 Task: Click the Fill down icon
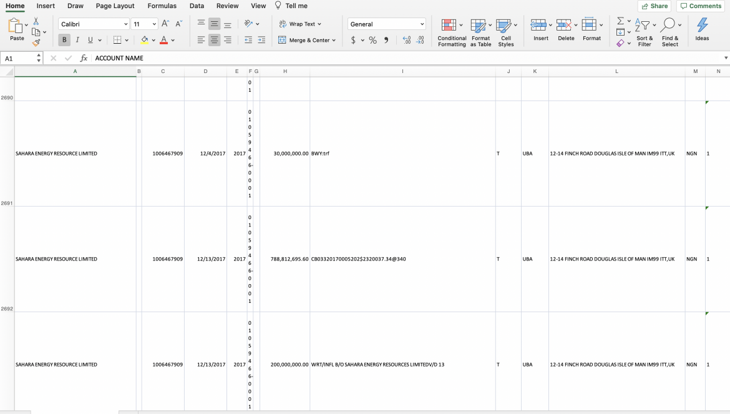click(620, 32)
